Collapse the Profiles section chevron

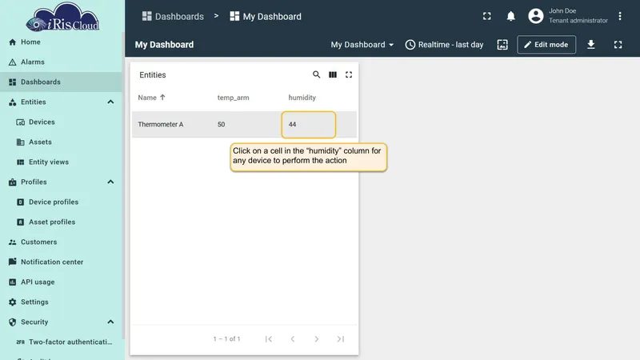110,182
